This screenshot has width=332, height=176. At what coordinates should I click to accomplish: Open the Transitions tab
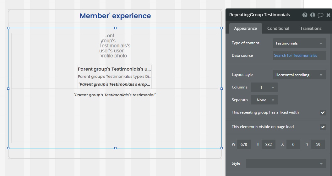(311, 28)
